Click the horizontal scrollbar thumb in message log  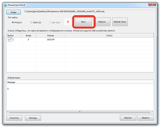coord(80,112)
